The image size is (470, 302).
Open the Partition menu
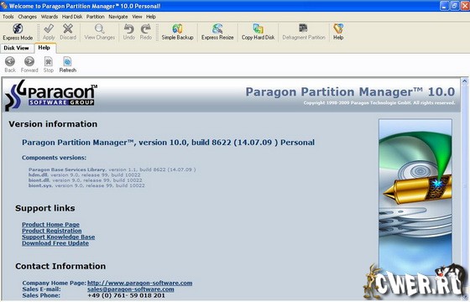tap(96, 17)
